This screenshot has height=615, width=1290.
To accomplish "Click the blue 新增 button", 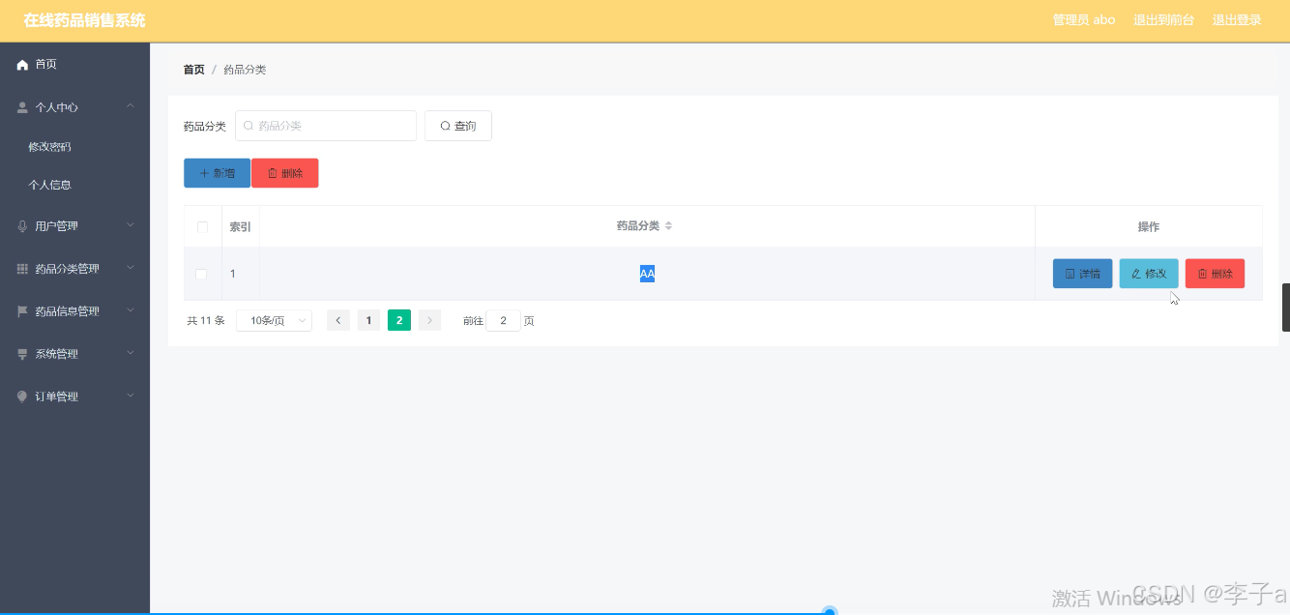I will coord(217,173).
